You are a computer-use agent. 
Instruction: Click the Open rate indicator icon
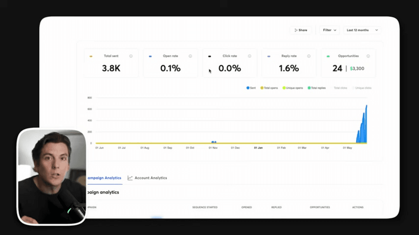point(151,56)
